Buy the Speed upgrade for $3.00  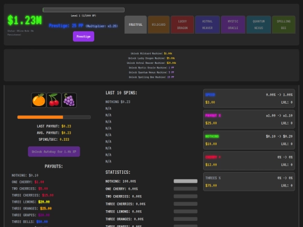[x=249, y=99]
